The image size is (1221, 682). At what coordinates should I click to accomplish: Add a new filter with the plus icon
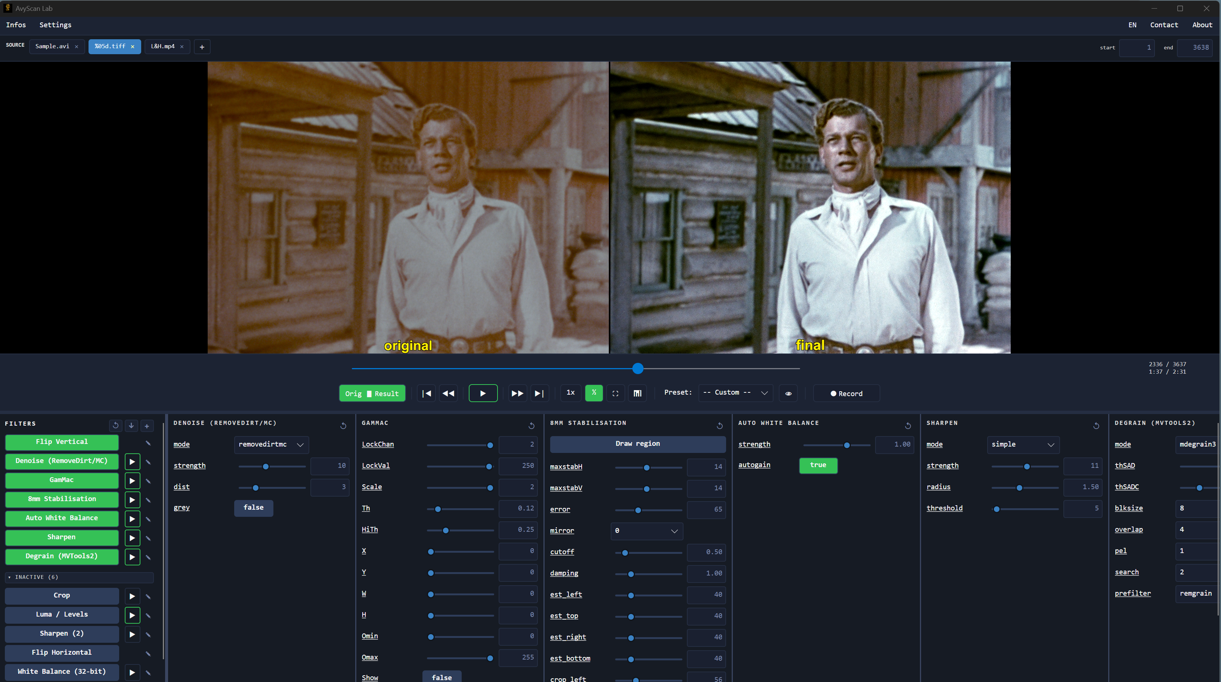147,425
